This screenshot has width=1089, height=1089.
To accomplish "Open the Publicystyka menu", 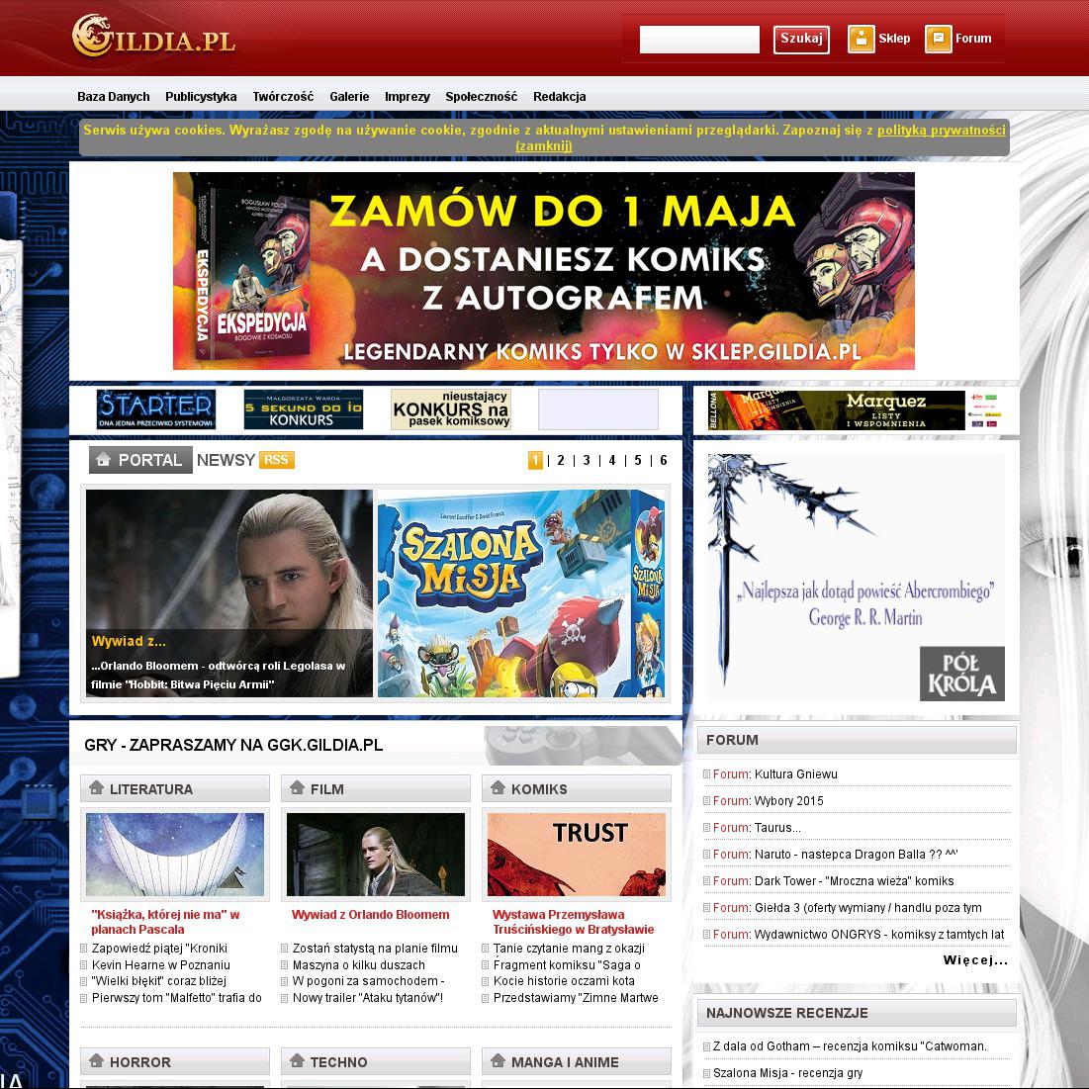I will [x=201, y=97].
